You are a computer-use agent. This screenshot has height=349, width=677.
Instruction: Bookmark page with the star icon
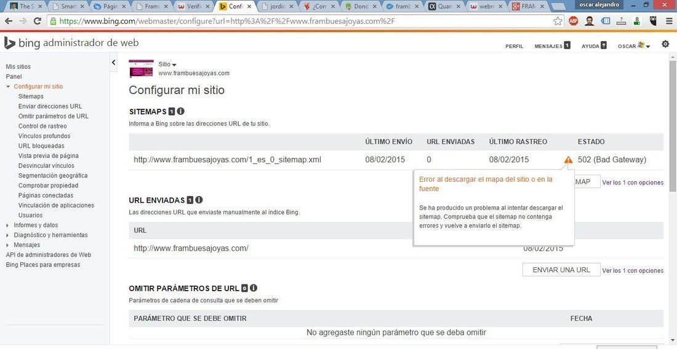click(558, 21)
